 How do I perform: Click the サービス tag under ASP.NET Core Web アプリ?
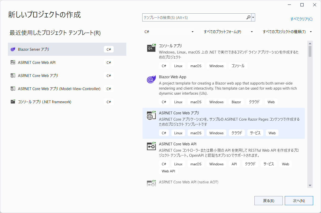click(x=255, y=133)
